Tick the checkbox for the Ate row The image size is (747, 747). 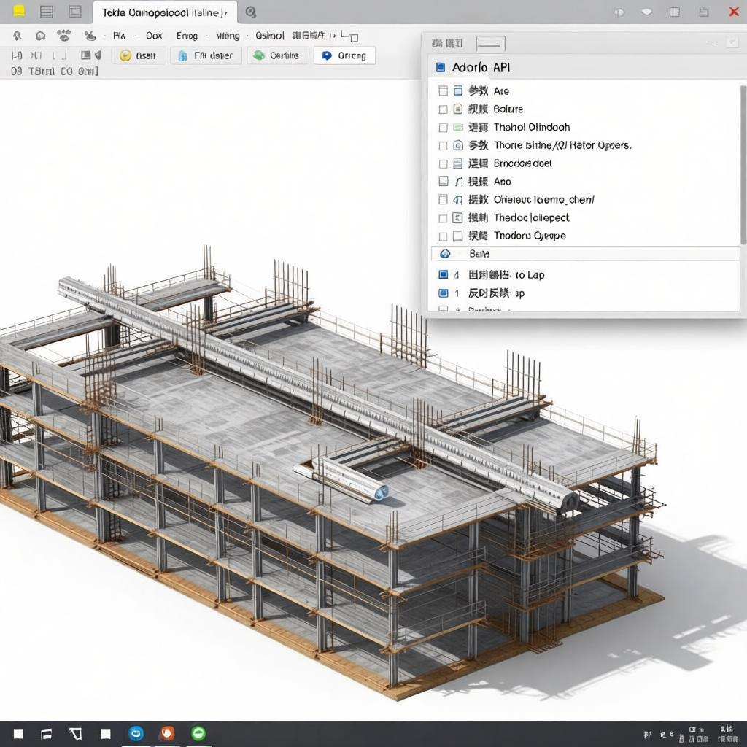[443, 90]
